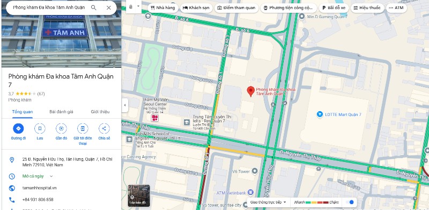Toggle the live traffic switch
Screen dimensions: 429x210
[x=350, y=202]
